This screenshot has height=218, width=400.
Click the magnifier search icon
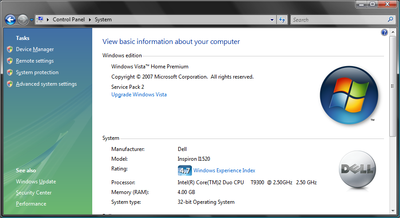[390, 20]
